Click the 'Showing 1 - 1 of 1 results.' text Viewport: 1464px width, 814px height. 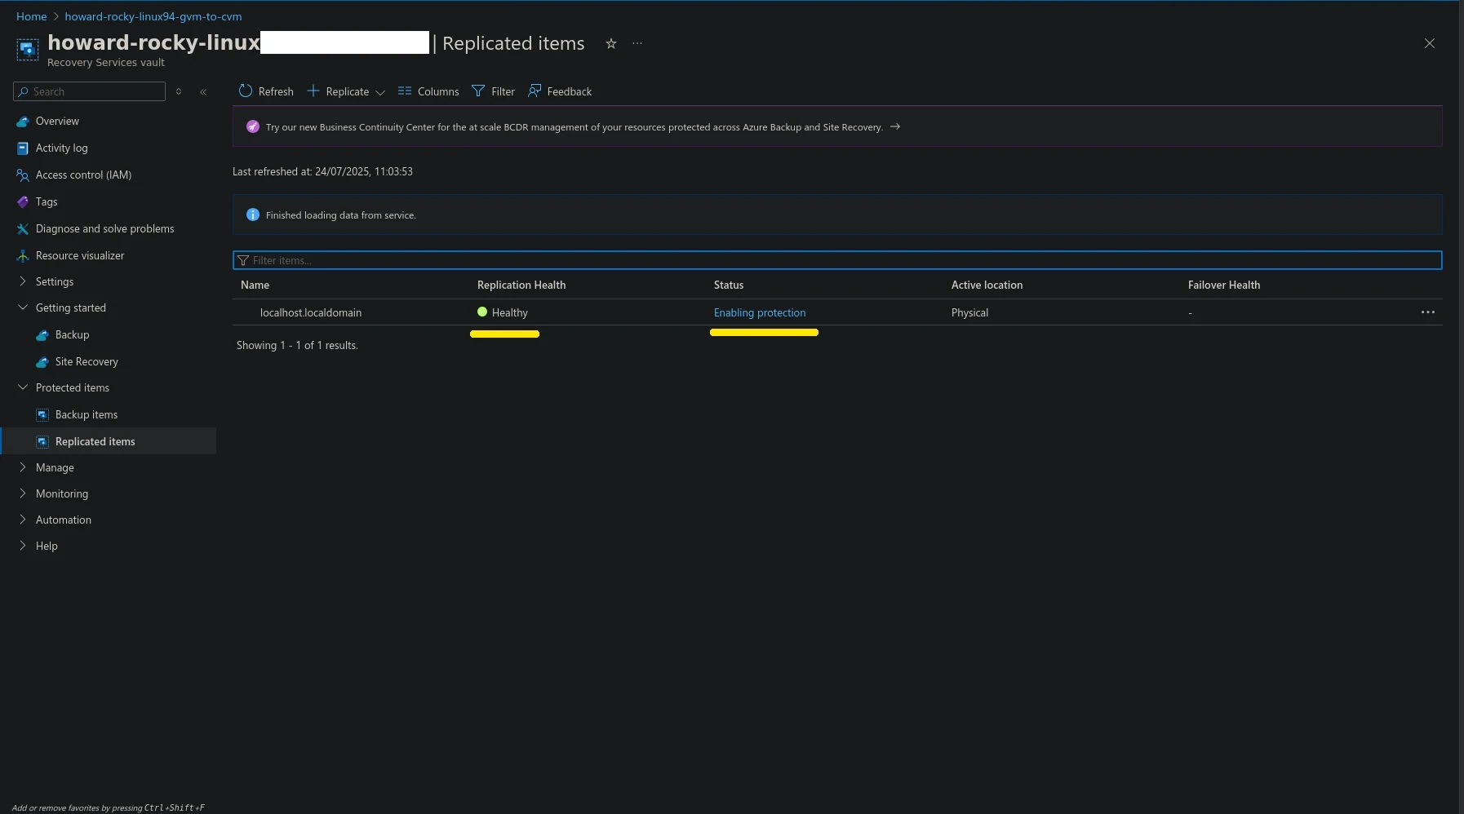(297, 345)
